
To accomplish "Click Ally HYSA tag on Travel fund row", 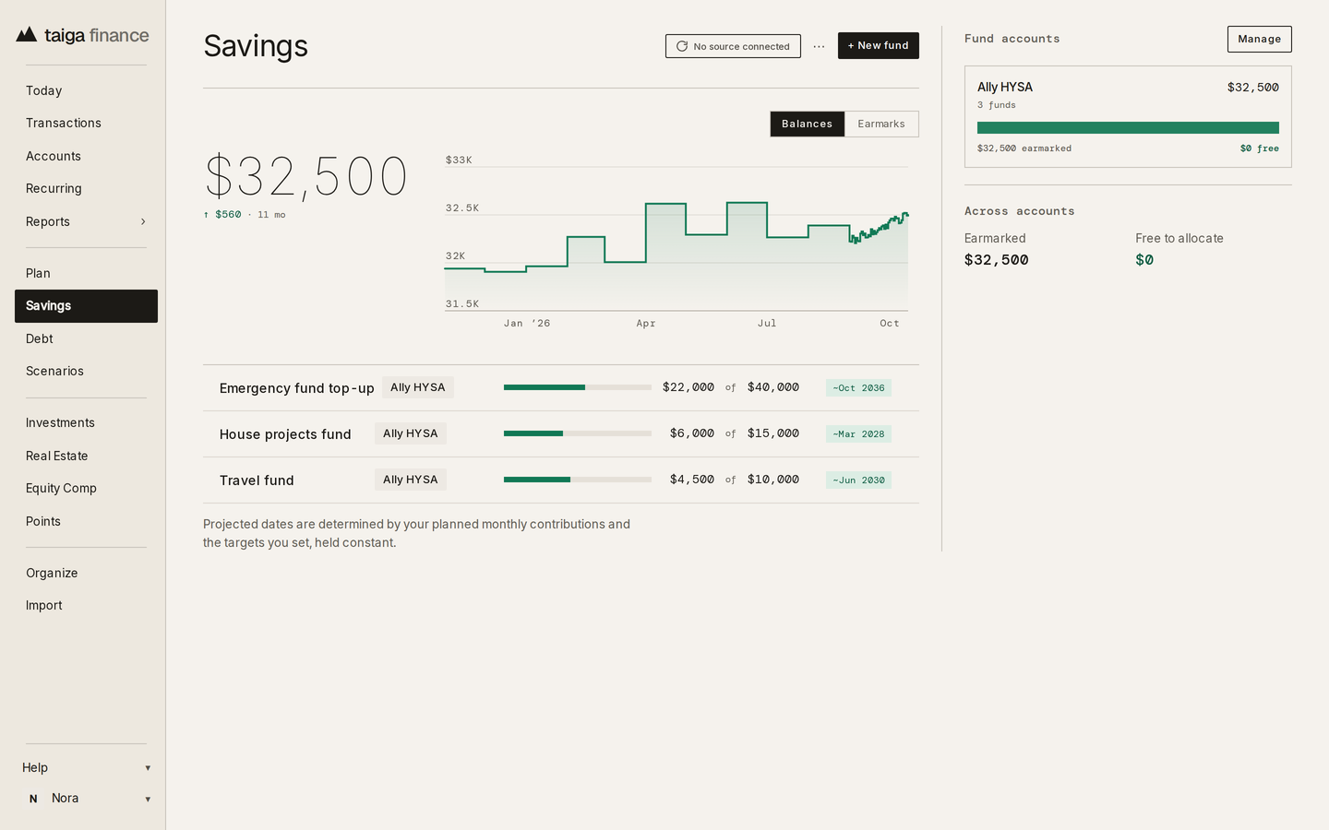I will point(411,480).
